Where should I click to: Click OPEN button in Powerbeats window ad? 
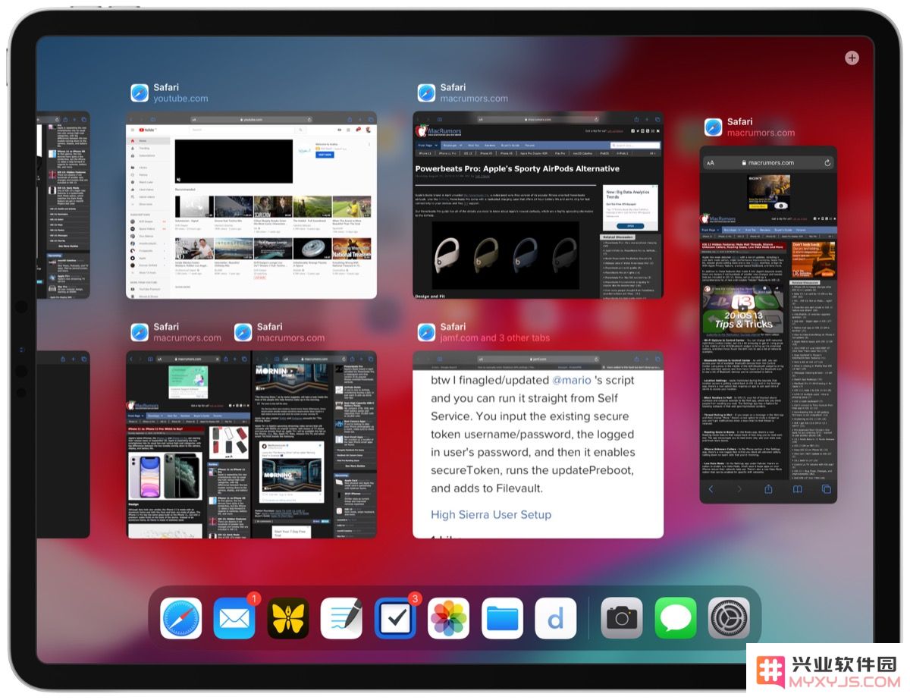(x=629, y=225)
